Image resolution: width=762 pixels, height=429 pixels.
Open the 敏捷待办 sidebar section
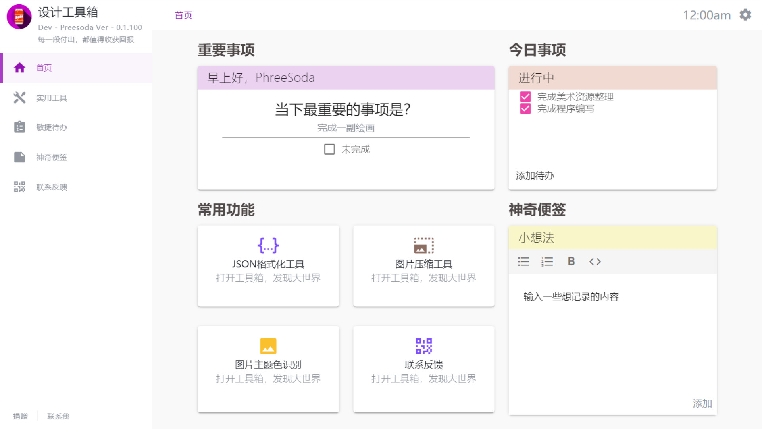coord(52,127)
